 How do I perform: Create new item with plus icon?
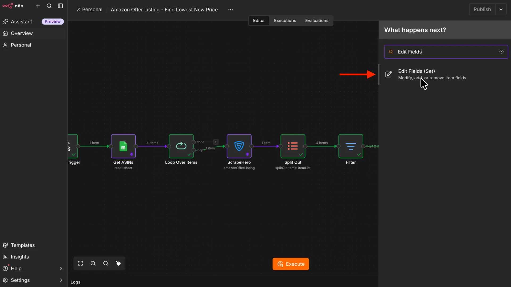tap(38, 6)
